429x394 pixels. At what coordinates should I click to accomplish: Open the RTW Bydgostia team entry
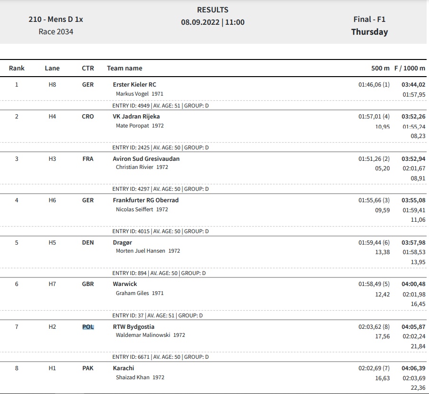pyautogui.click(x=133, y=327)
